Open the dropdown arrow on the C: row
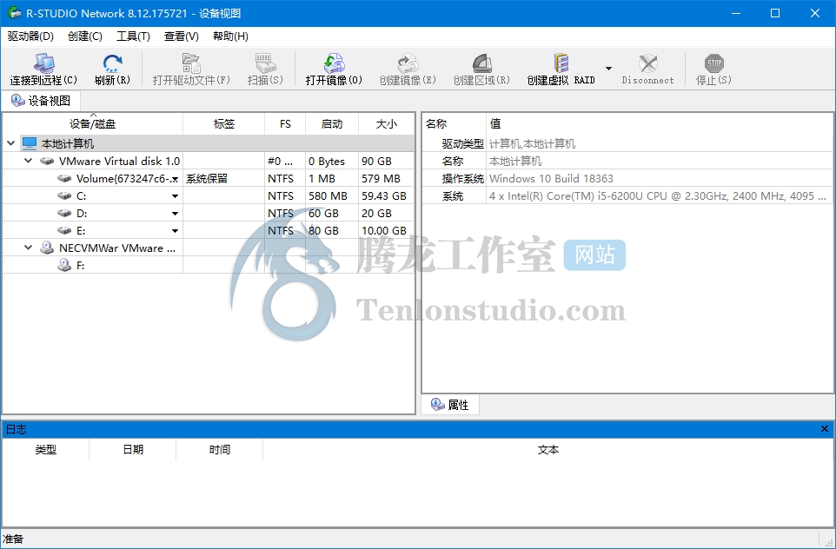This screenshot has height=549, width=836. (x=175, y=196)
